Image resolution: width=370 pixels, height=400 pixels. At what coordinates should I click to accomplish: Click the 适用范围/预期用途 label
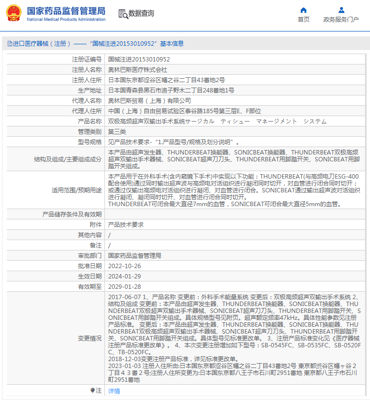tap(77, 190)
